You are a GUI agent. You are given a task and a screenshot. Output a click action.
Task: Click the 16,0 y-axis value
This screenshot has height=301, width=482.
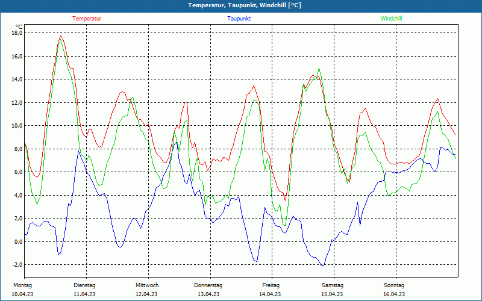point(17,56)
